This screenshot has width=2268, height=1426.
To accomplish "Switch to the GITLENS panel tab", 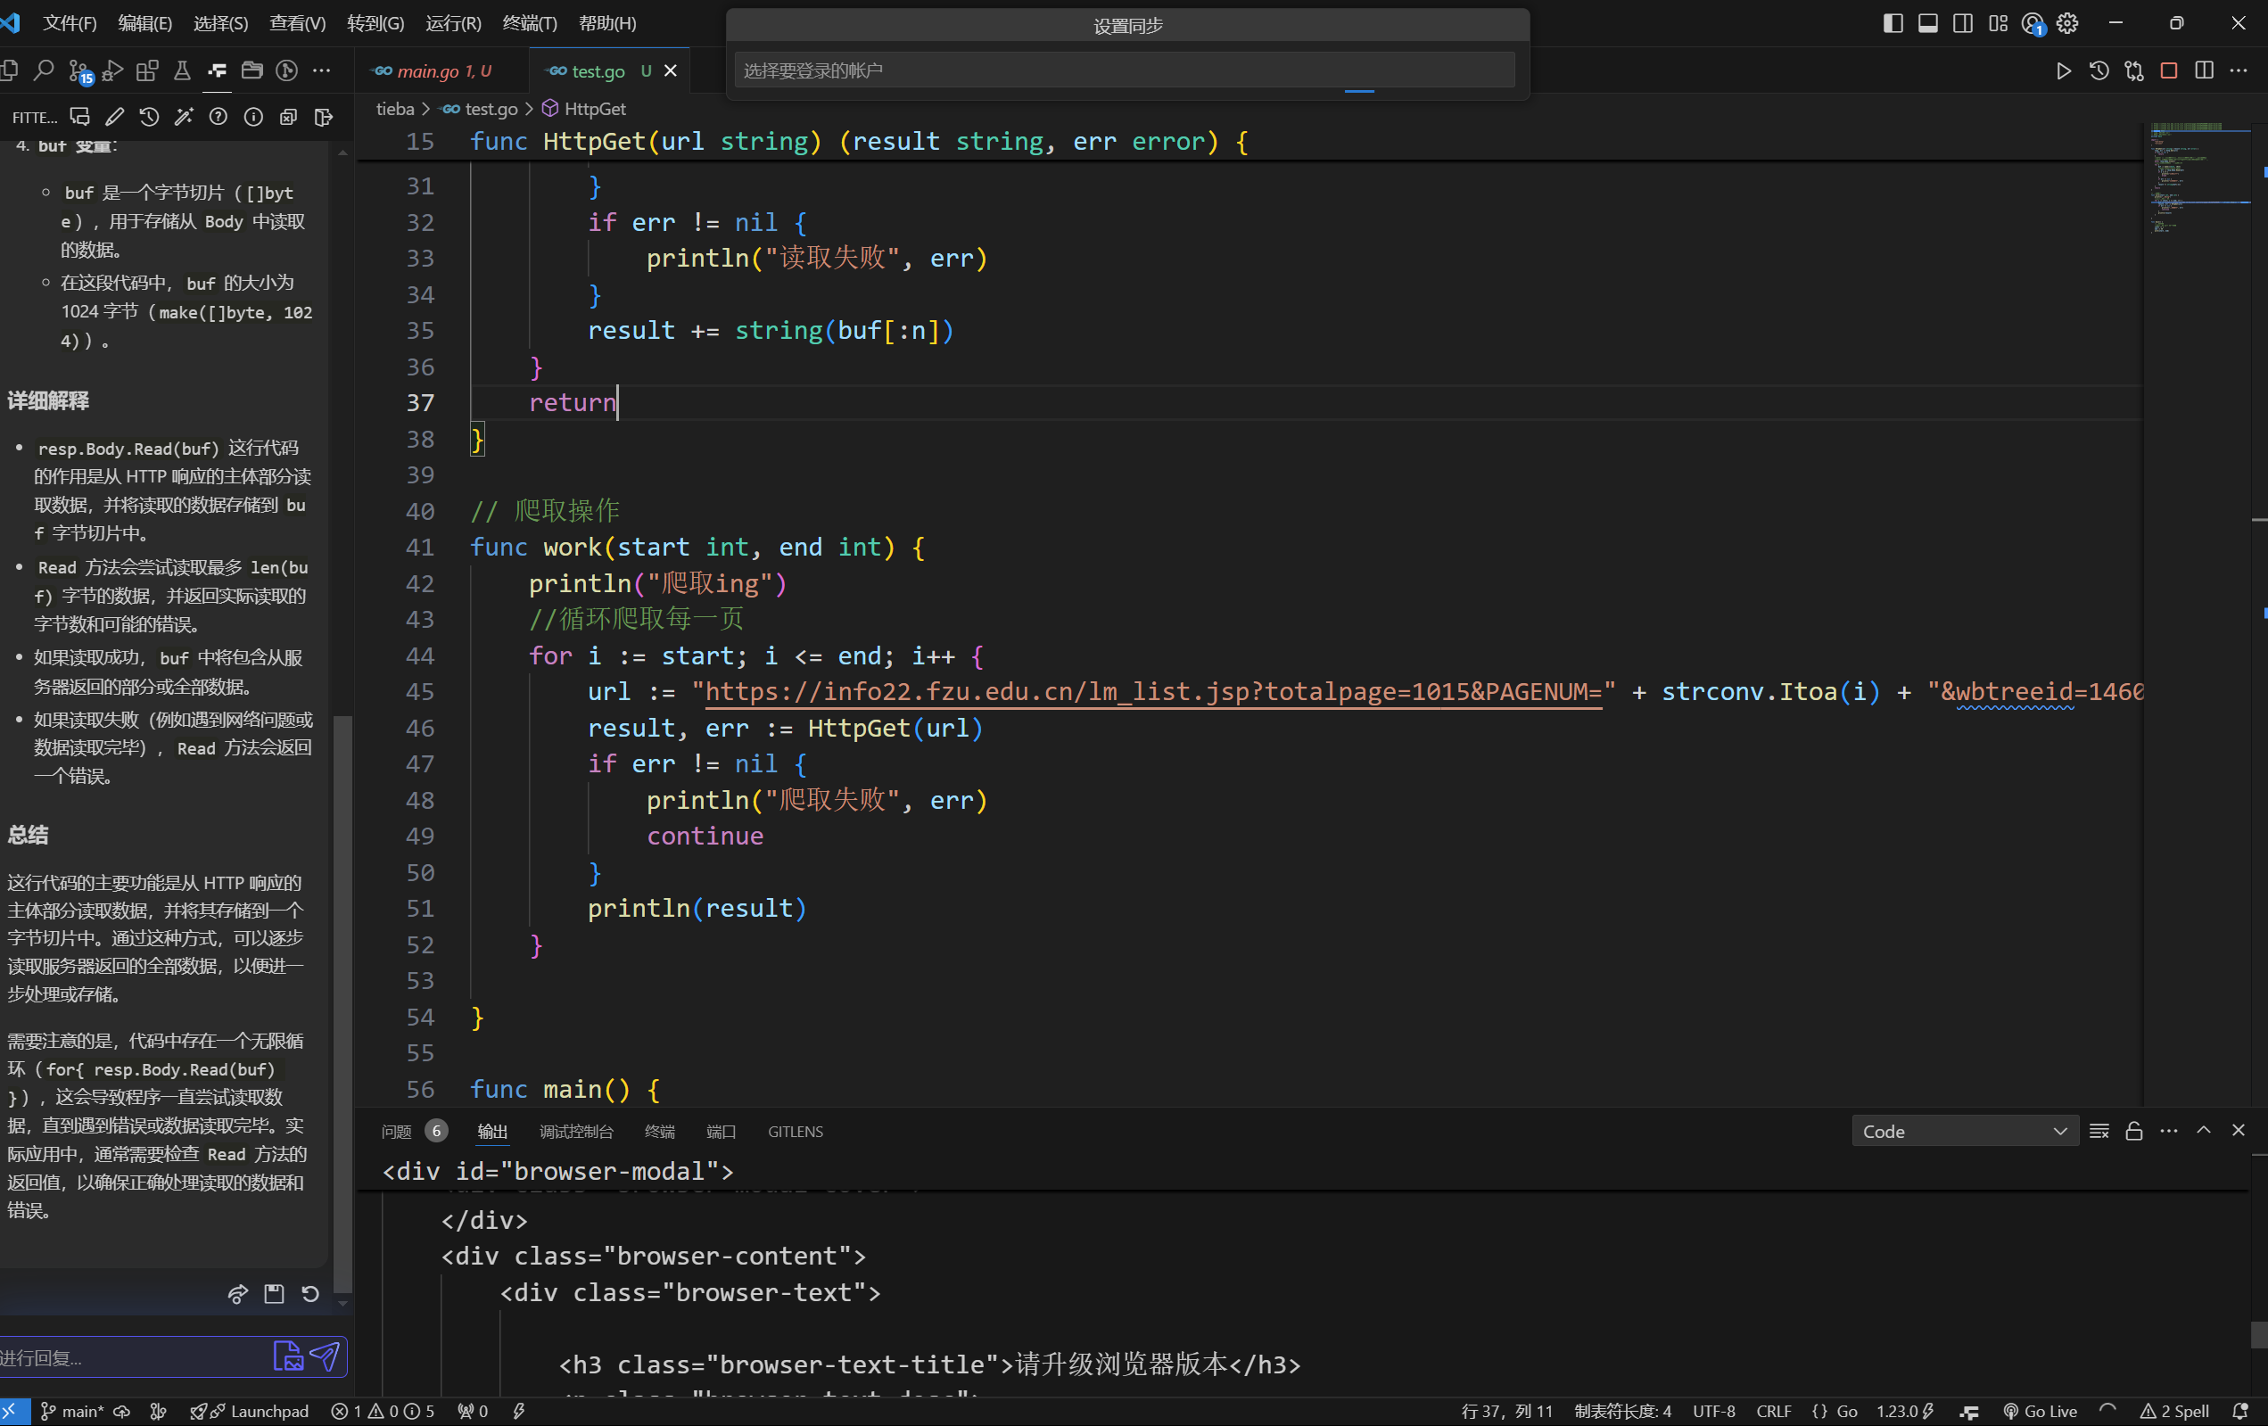I will pyautogui.click(x=795, y=1131).
